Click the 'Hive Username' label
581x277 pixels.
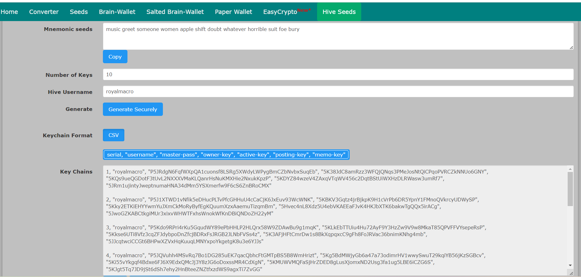coord(70,92)
